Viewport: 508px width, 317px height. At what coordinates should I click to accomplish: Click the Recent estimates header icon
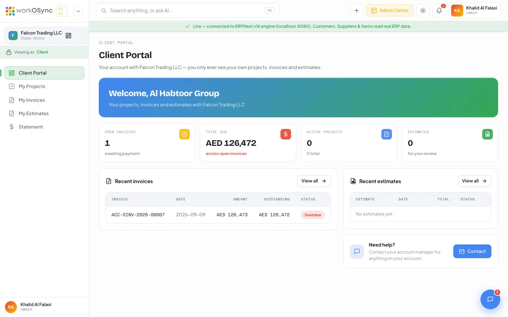coord(353,181)
